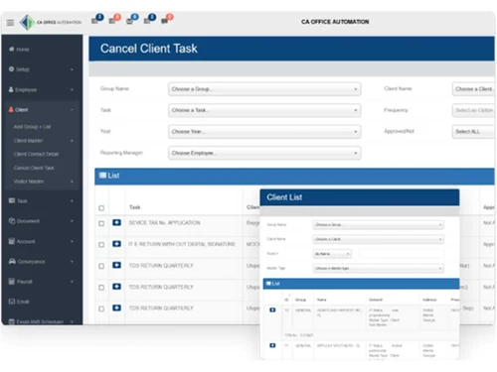Open the Choose a Group dropdown in main form
This screenshot has height=372, width=497.
click(x=264, y=89)
